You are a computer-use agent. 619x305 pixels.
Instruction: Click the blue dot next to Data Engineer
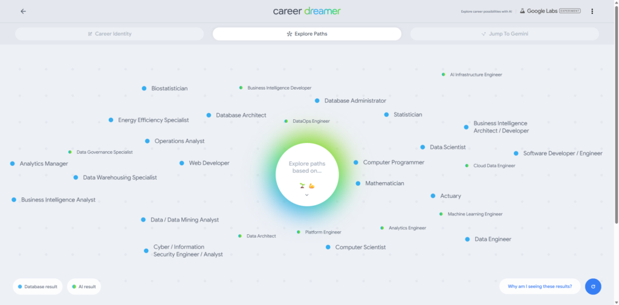point(467,240)
